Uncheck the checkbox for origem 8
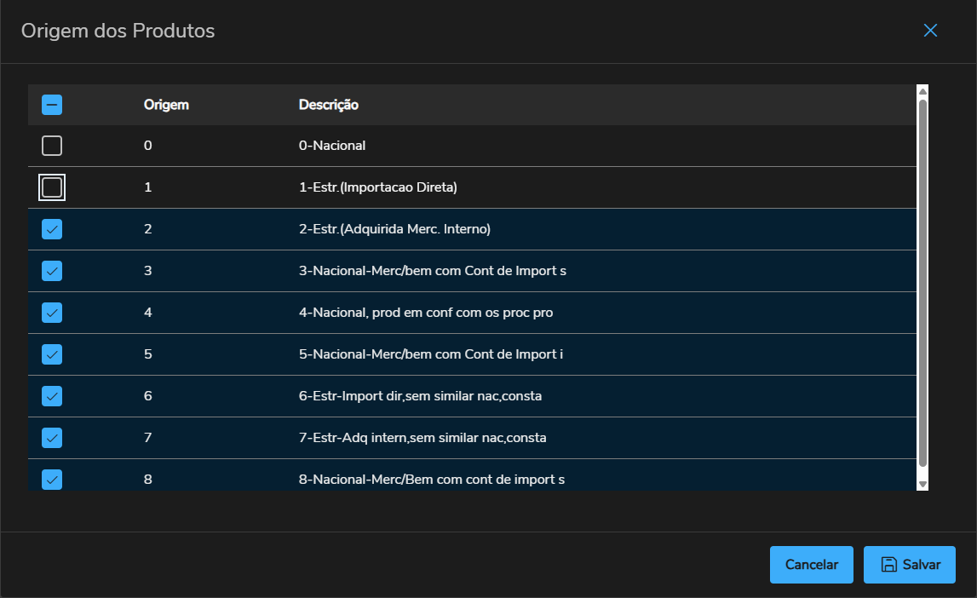This screenshot has width=977, height=598. point(52,480)
